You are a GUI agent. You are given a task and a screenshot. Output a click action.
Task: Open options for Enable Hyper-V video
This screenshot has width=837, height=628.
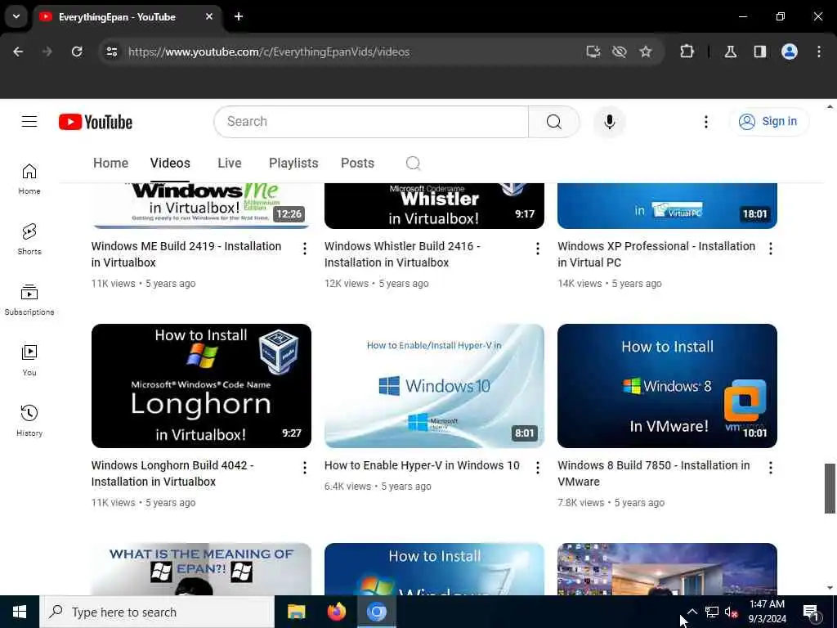pyautogui.click(x=538, y=468)
